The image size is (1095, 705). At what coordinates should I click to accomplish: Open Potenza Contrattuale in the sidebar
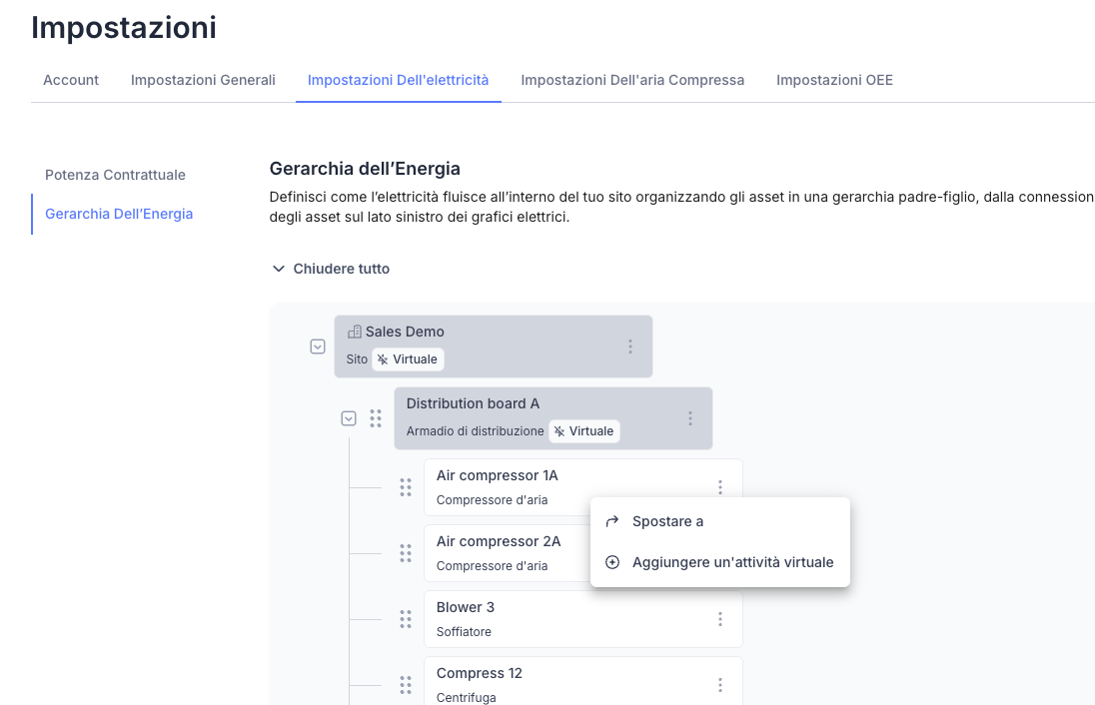point(115,175)
